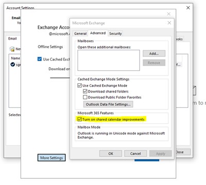The width and height of the screenshot is (206, 185).
Task: Uncheck Download shared folders
Action: (x=85, y=91)
